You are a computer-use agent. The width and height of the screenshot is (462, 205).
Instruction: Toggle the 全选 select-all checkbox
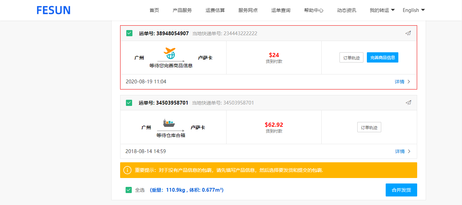[129, 190]
